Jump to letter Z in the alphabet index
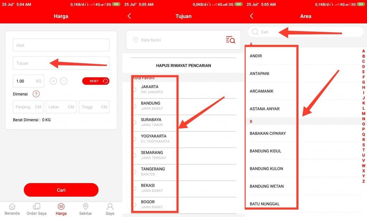This screenshot has height=217, width=367. click(x=363, y=181)
